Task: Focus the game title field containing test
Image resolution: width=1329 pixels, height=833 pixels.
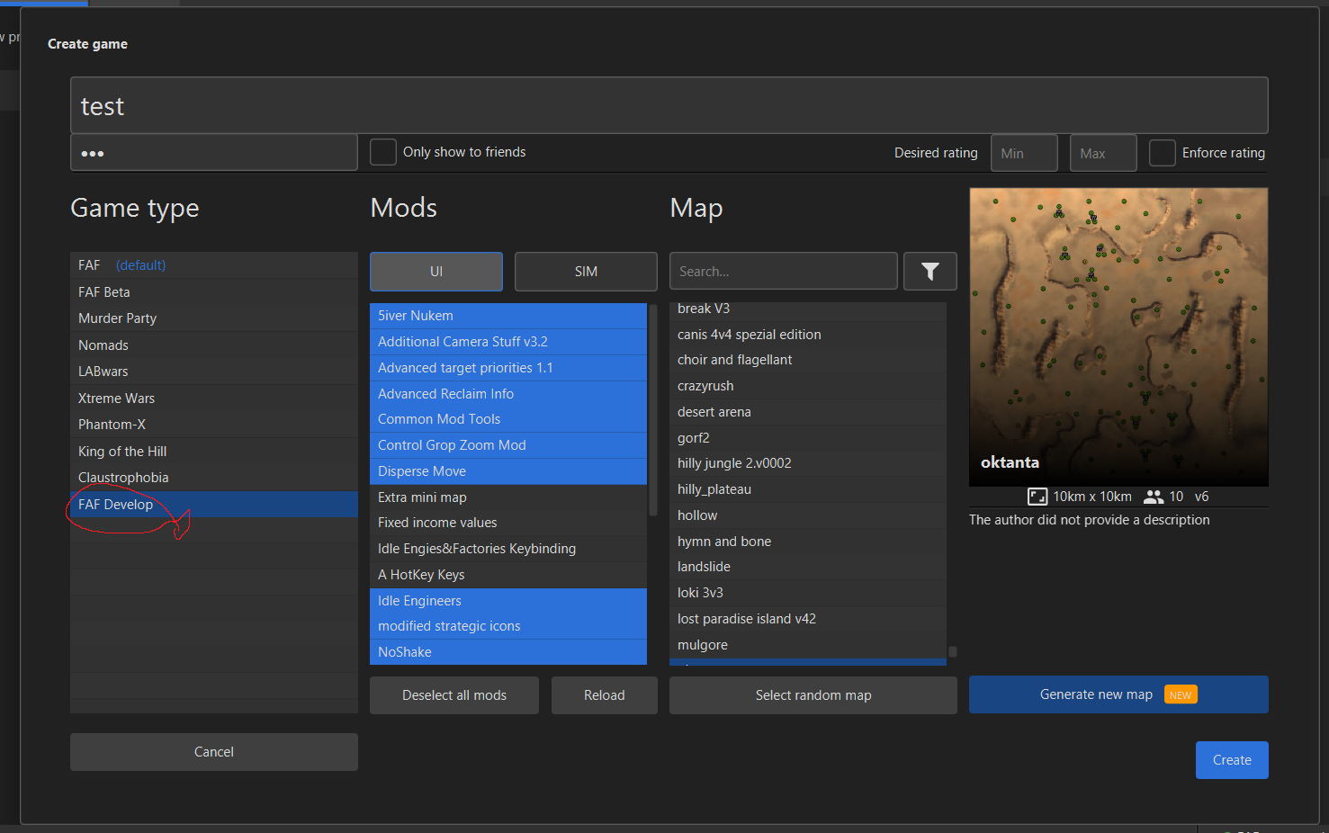Action: pos(669,106)
